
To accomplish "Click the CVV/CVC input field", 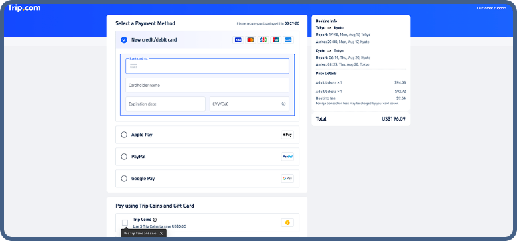I will (x=249, y=104).
